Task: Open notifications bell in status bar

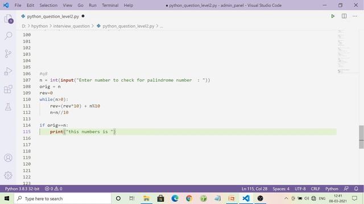Action: (x=356, y=189)
